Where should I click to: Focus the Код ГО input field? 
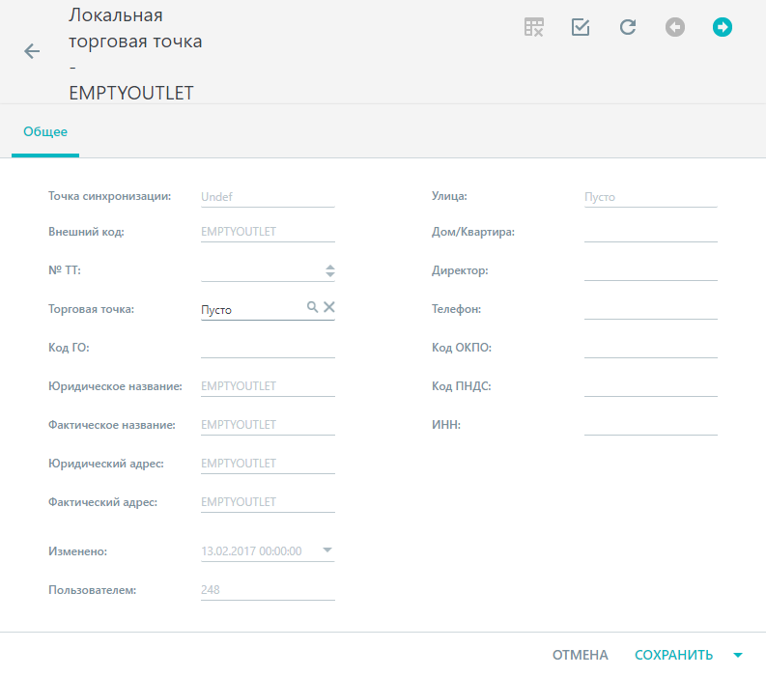(x=268, y=348)
